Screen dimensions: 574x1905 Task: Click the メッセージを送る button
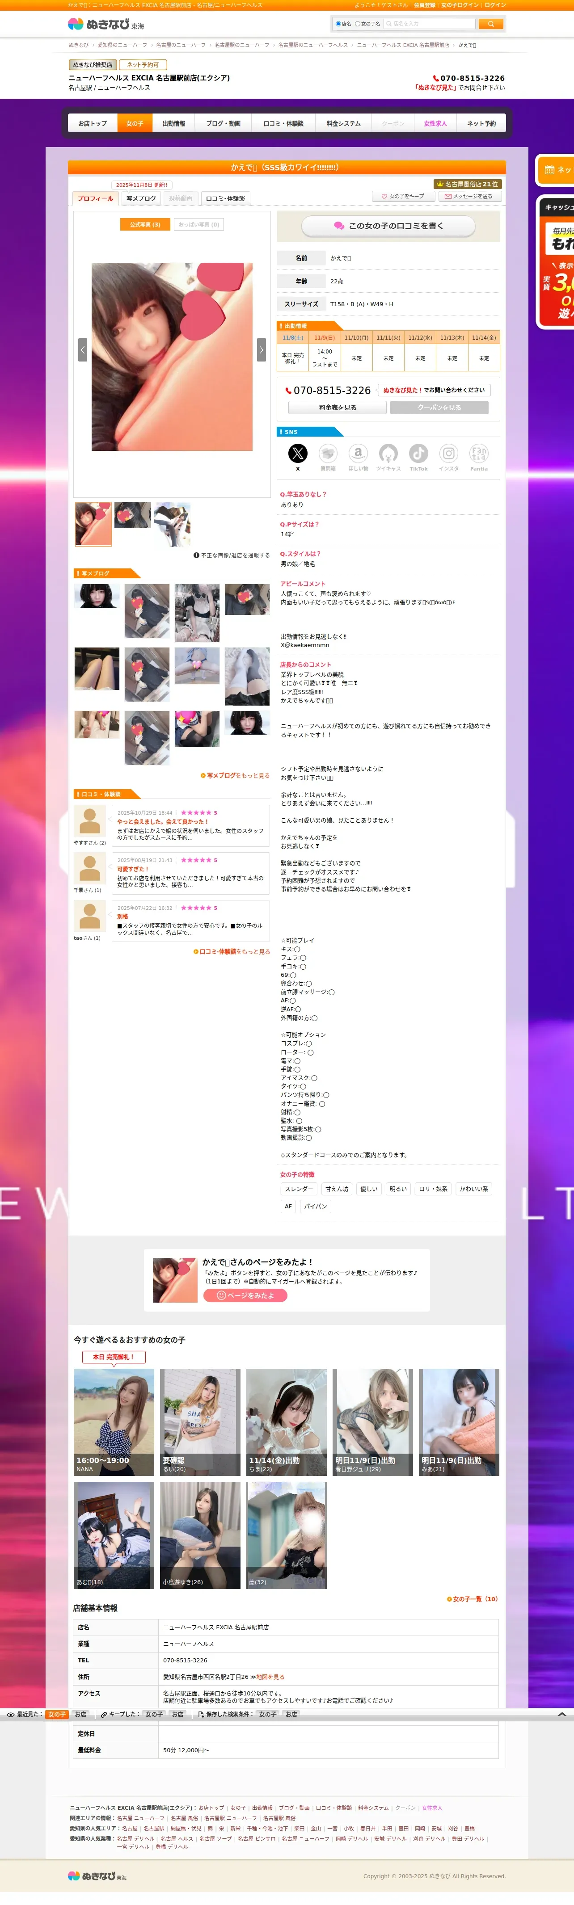470,197
